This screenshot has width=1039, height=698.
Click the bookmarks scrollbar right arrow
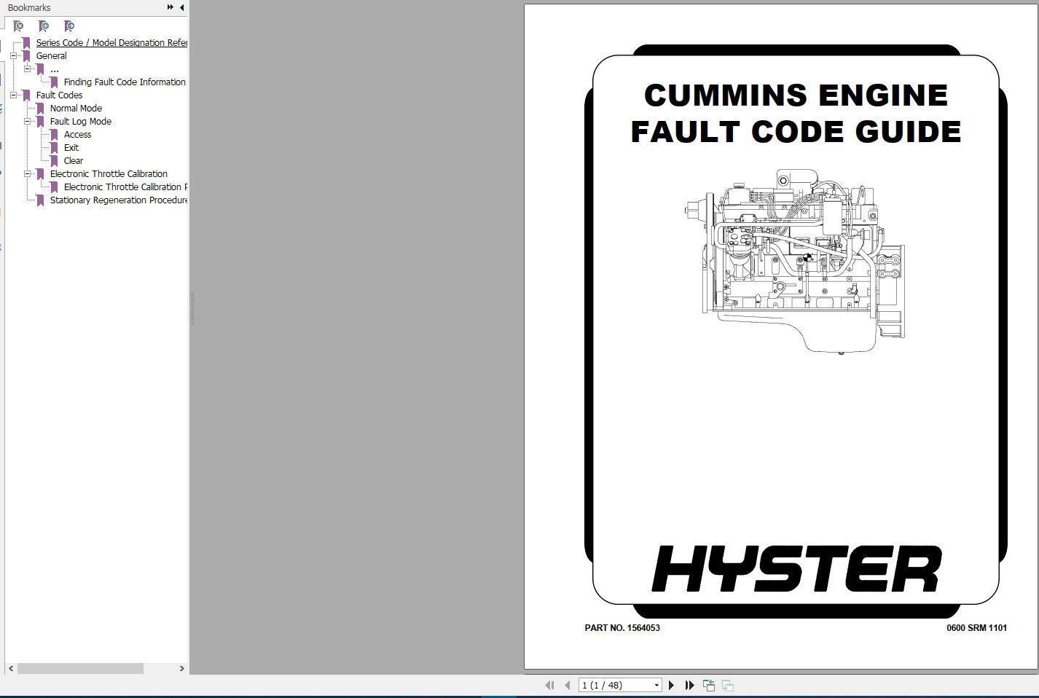pyautogui.click(x=182, y=668)
